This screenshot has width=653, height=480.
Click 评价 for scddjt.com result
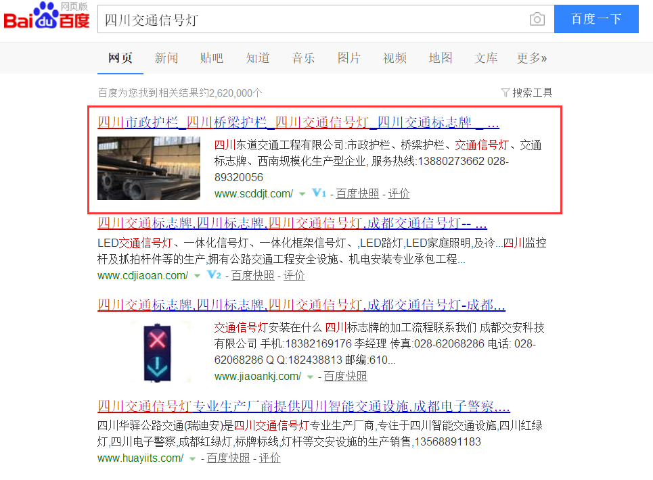pyautogui.click(x=399, y=193)
